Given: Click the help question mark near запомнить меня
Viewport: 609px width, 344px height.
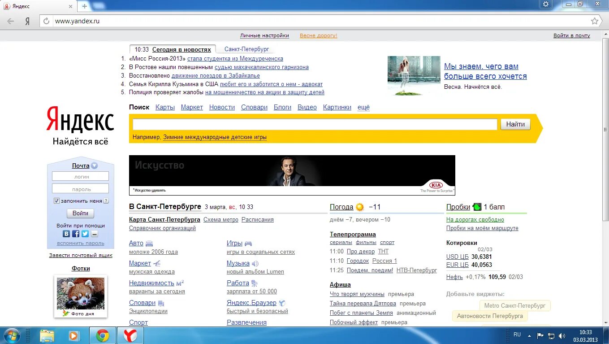Looking at the screenshot, I should [x=106, y=201].
